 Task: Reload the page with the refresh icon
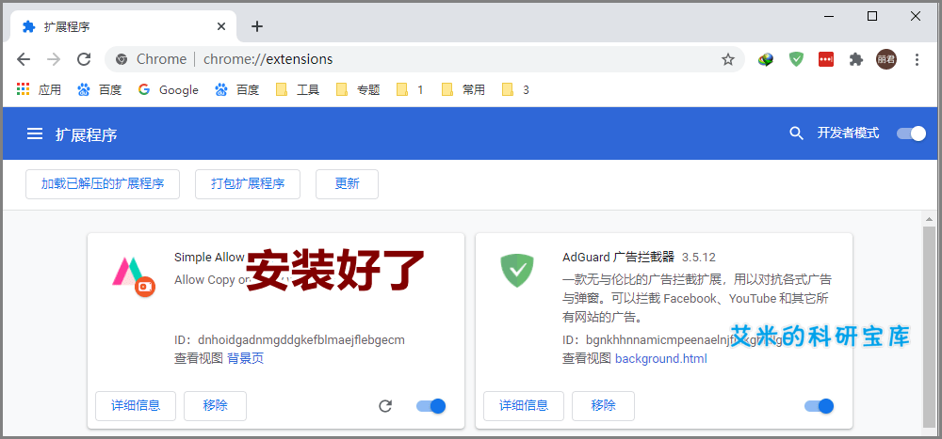(x=84, y=59)
